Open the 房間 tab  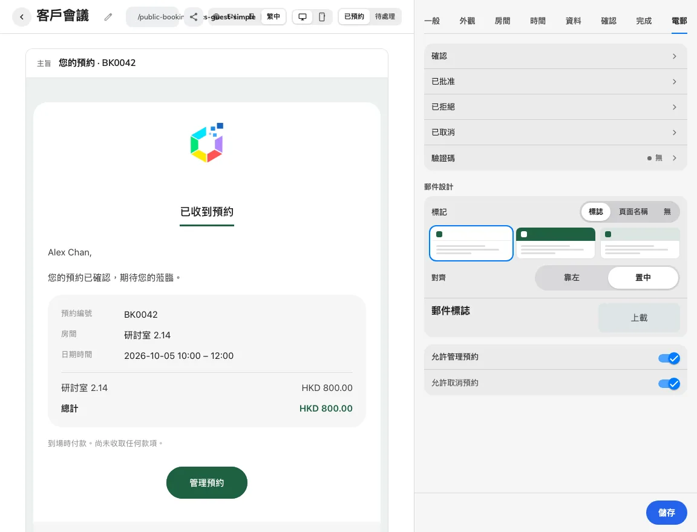(x=502, y=21)
